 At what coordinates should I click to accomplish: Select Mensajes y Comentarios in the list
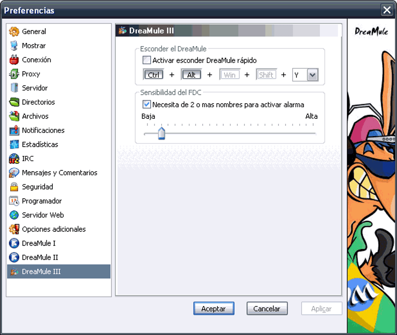60,173
